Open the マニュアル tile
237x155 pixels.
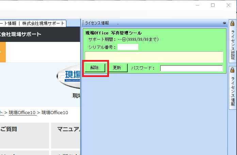point(66,136)
